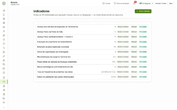Open the Português language dropdown
The height and width of the screenshot is (110, 177).
pos(146,3)
